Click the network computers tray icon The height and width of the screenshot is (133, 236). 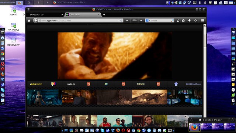click(x=184, y=3)
